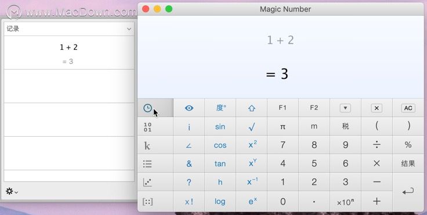
Task: Select the 1 + 2 history entry
Action: coord(69,53)
